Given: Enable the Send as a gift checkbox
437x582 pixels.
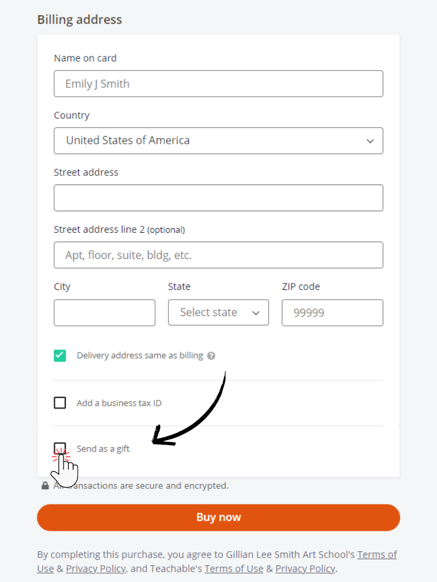Looking at the screenshot, I should (60, 448).
